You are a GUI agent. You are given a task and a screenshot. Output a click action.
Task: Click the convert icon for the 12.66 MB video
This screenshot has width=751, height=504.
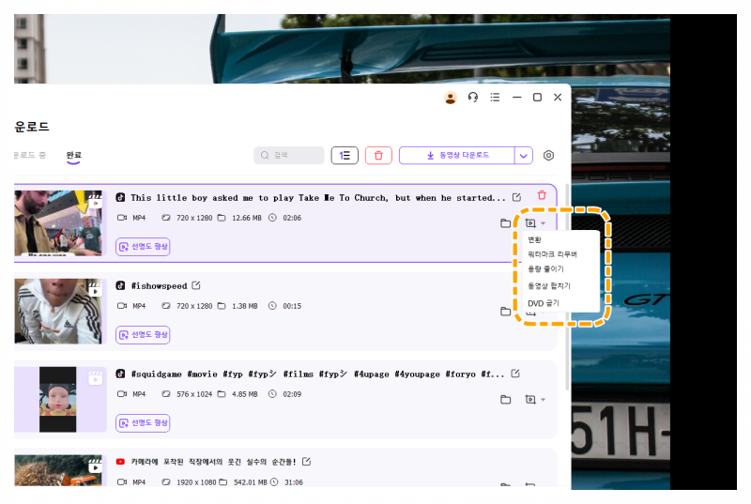point(530,223)
